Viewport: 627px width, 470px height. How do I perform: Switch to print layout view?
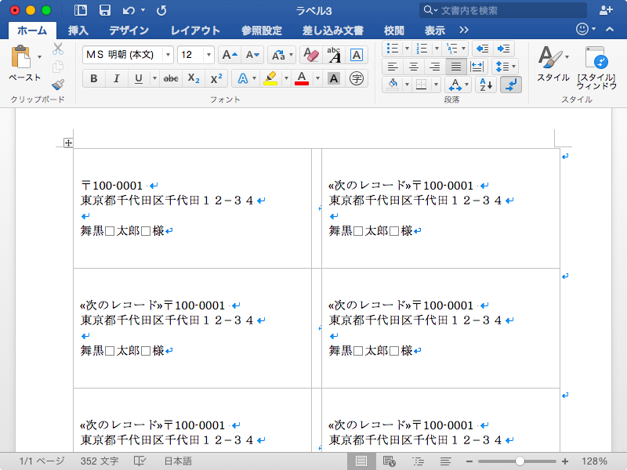point(361,461)
